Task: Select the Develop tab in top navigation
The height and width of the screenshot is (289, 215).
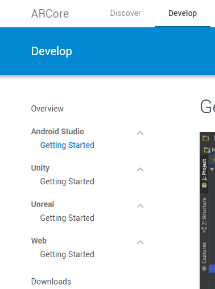Action: coord(183,13)
